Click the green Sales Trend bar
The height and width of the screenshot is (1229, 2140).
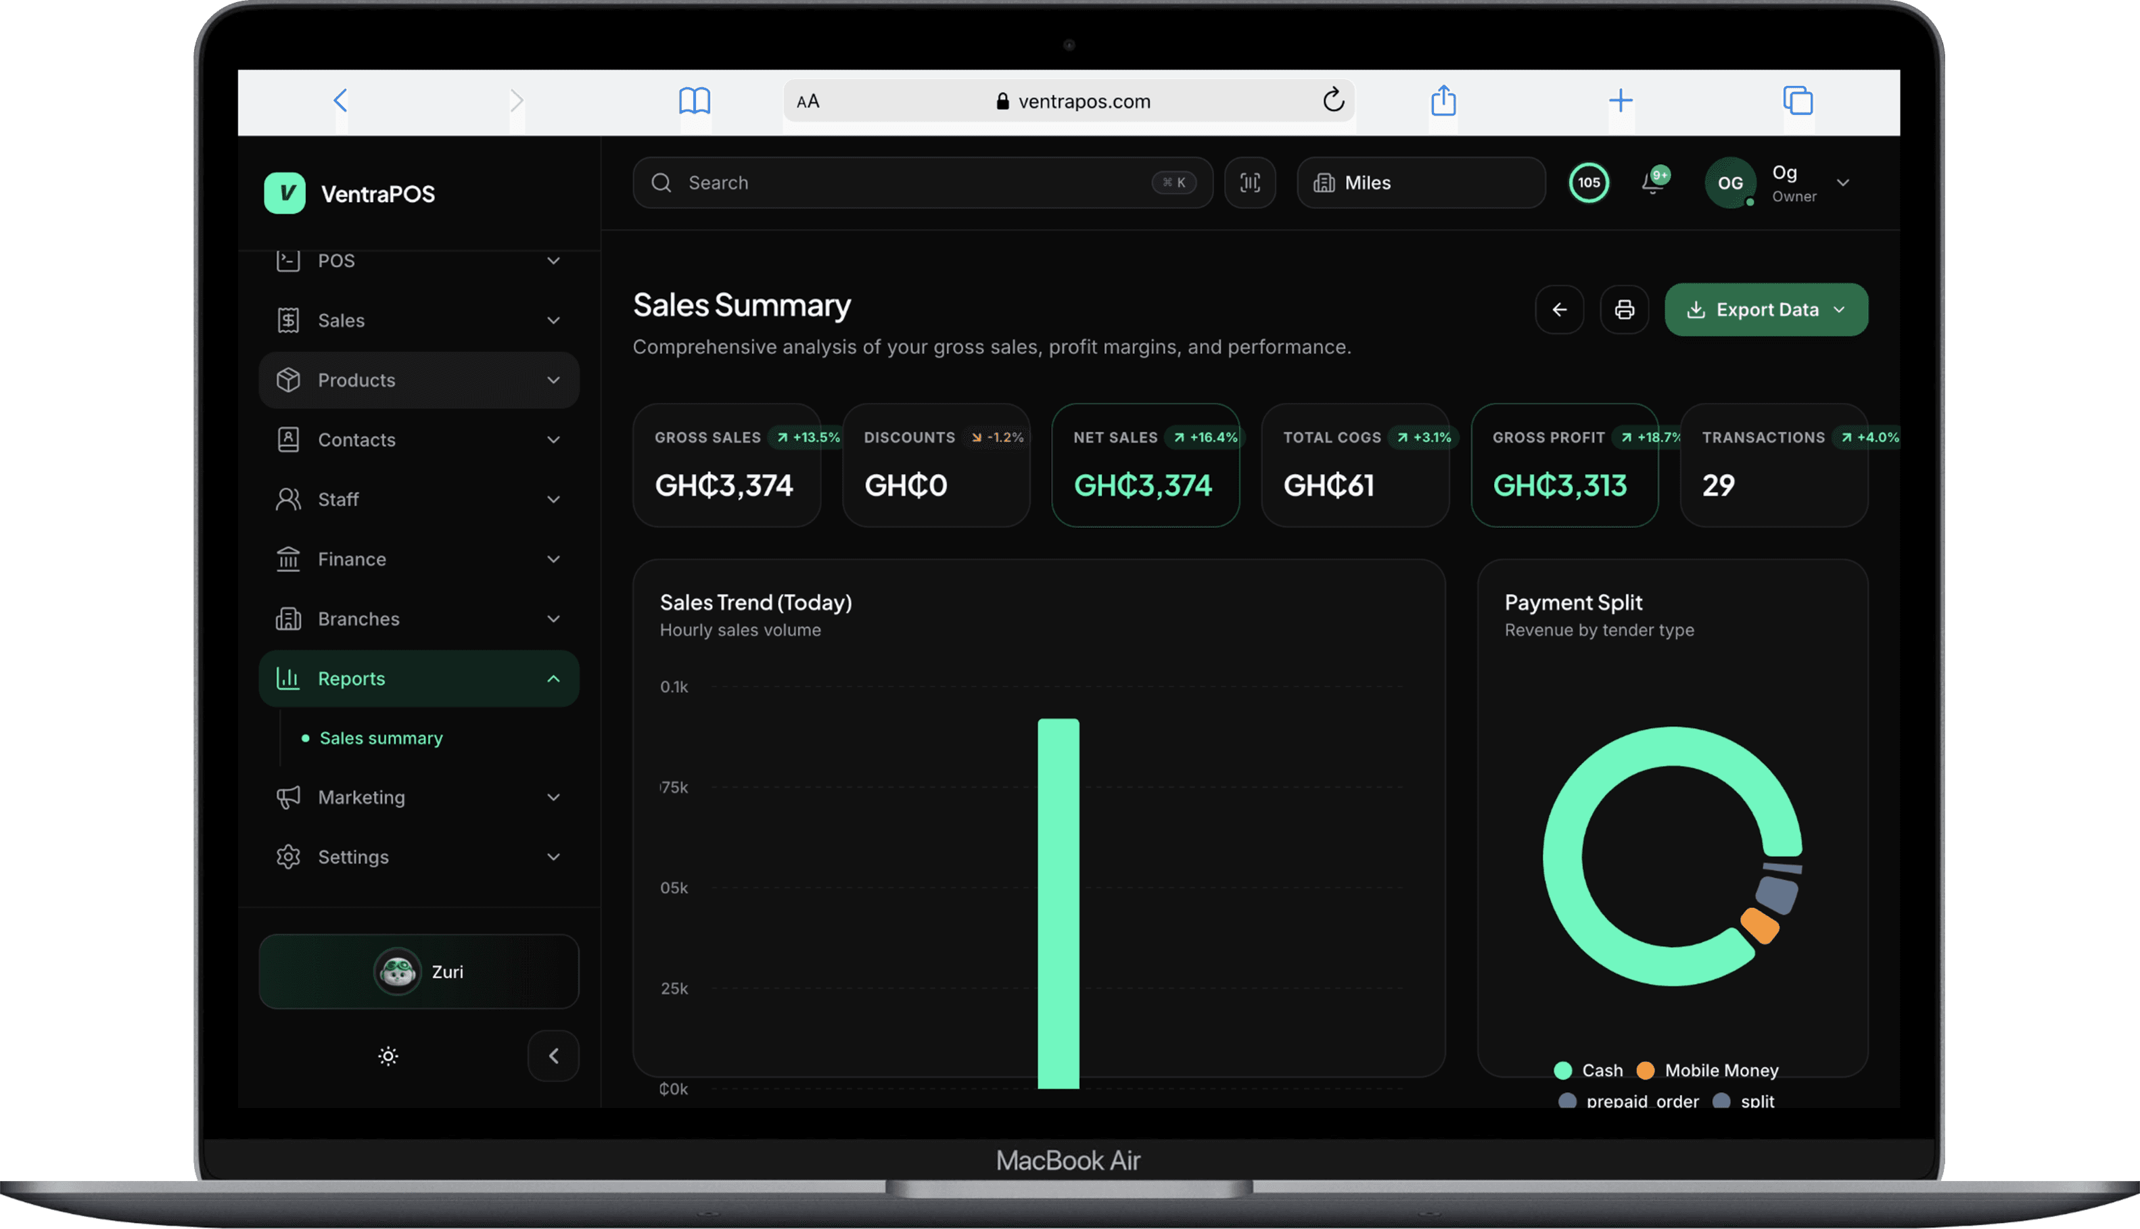(x=1059, y=903)
